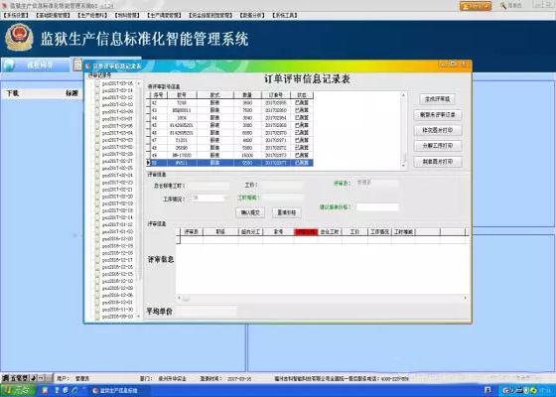Screen dimensions: 556x397
Task: Select order table row number 42
Action: click(229, 103)
